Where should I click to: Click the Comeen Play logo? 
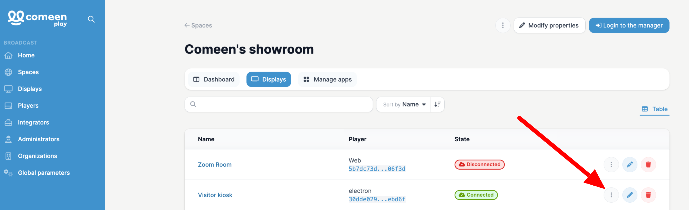pos(37,18)
